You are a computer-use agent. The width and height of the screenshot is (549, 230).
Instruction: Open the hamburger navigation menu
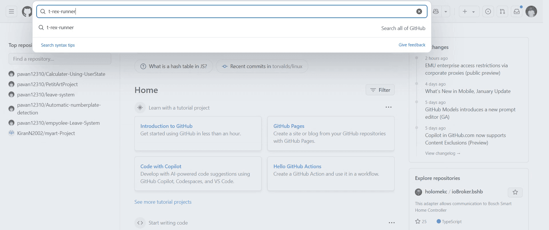coord(11,11)
